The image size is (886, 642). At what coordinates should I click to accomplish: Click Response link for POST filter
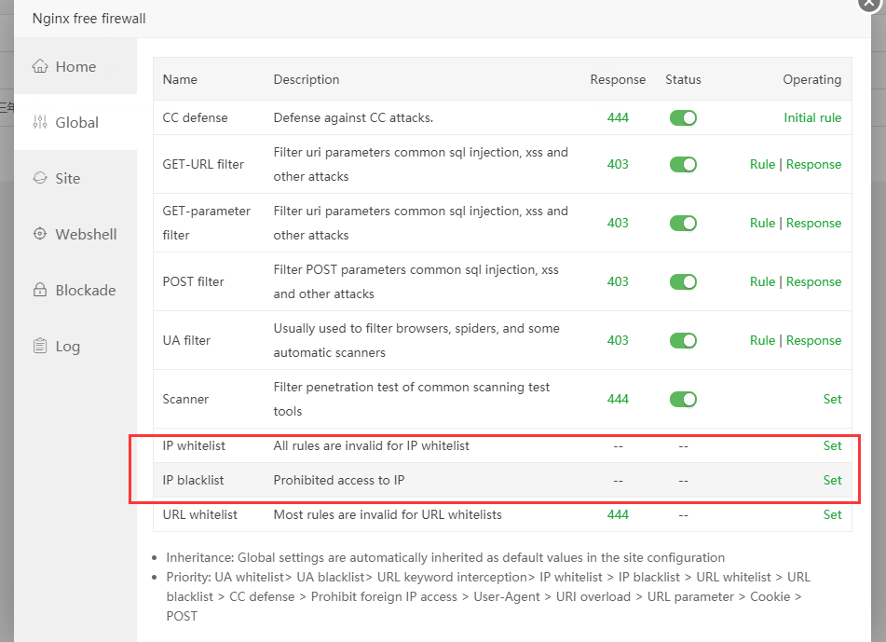813,281
